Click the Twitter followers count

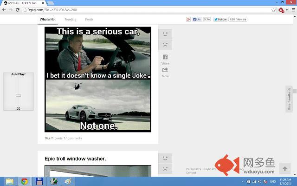238,20
